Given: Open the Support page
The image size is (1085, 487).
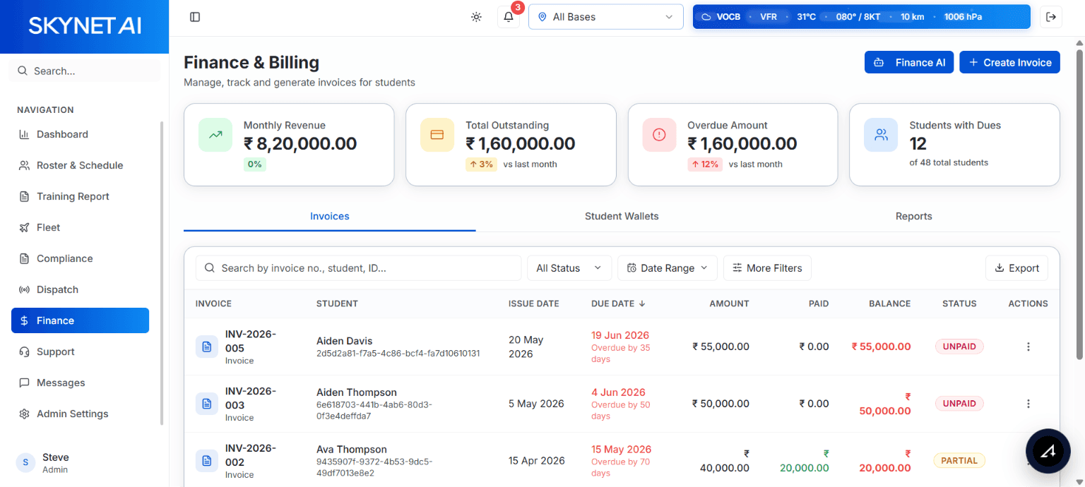Looking at the screenshot, I should point(80,351).
